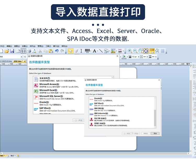Image resolution: width=196 pixels, height=161 pixels.
Task: Open the 1.0 pt line width dropdown
Action: [139, 57]
